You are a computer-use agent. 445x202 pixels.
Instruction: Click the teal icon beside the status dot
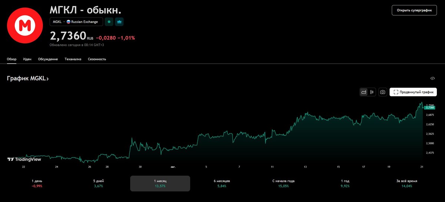[x=119, y=22]
